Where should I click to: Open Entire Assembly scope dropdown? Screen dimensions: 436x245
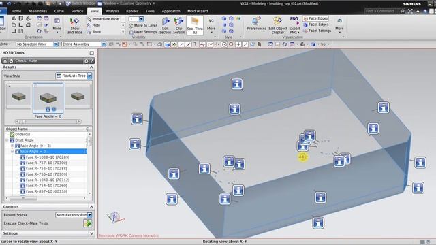(104, 44)
